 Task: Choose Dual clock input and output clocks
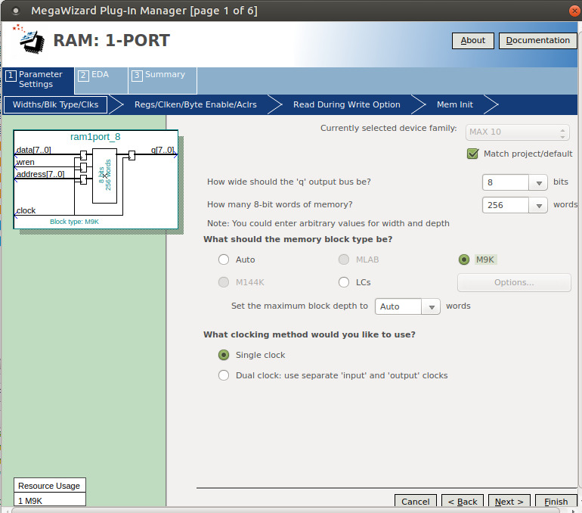224,375
